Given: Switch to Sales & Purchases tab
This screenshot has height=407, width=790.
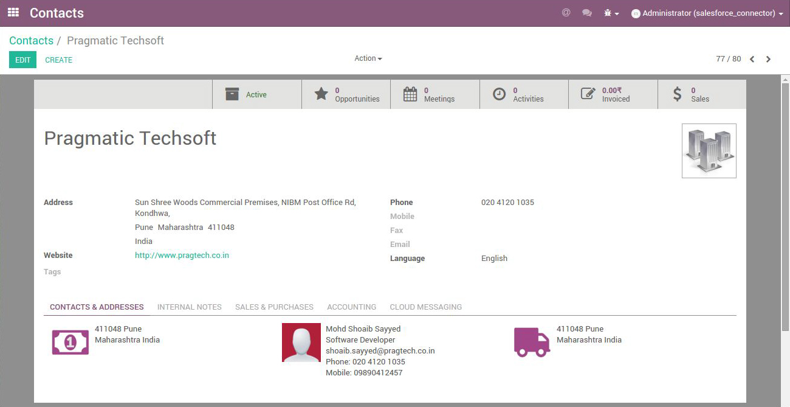Looking at the screenshot, I should click(x=275, y=307).
